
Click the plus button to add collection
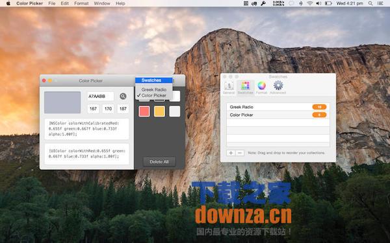click(x=231, y=153)
